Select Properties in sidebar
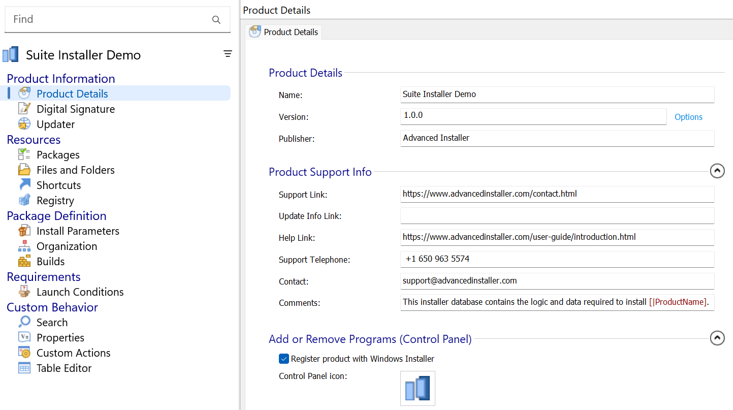This screenshot has height=410, width=733. [x=60, y=337]
